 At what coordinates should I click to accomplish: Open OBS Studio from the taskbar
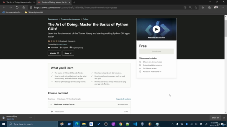(106, 124)
